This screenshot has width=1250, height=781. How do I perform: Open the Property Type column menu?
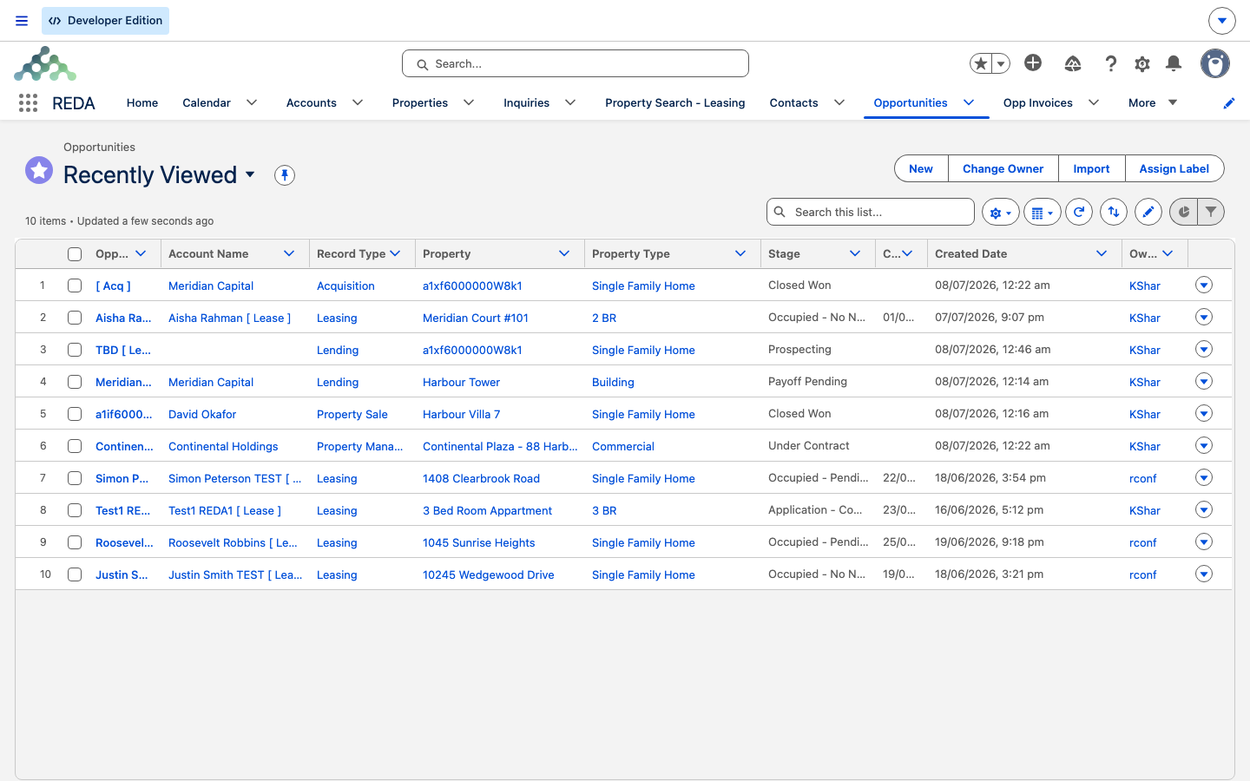tap(740, 253)
